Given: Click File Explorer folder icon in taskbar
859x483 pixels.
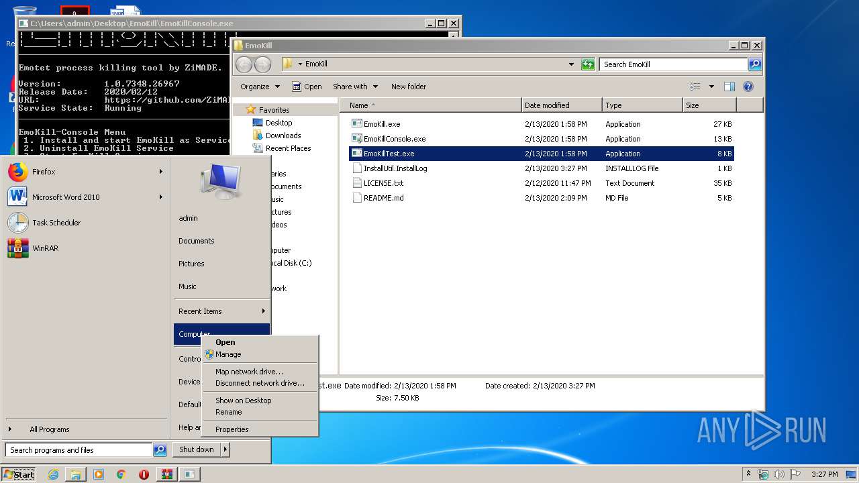Looking at the screenshot, I should click(75, 474).
